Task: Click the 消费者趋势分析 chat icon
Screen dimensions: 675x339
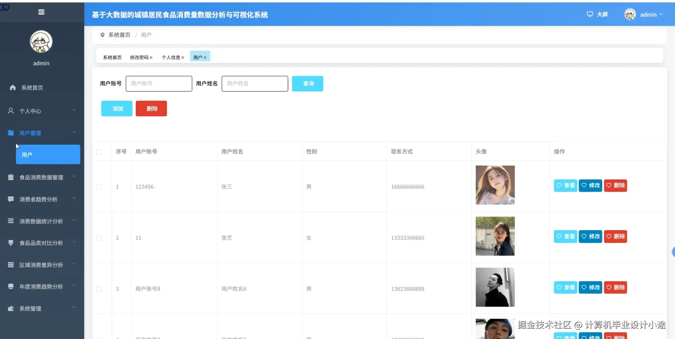Action: coord(10,199)
